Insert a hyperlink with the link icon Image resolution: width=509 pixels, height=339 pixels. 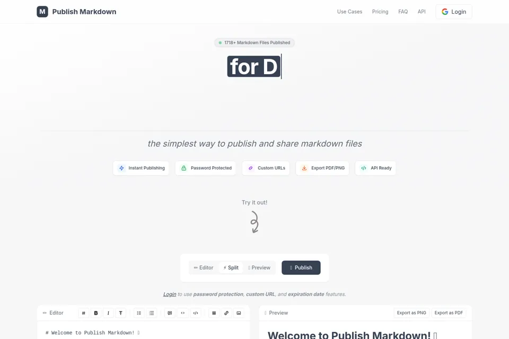point(226,313)
